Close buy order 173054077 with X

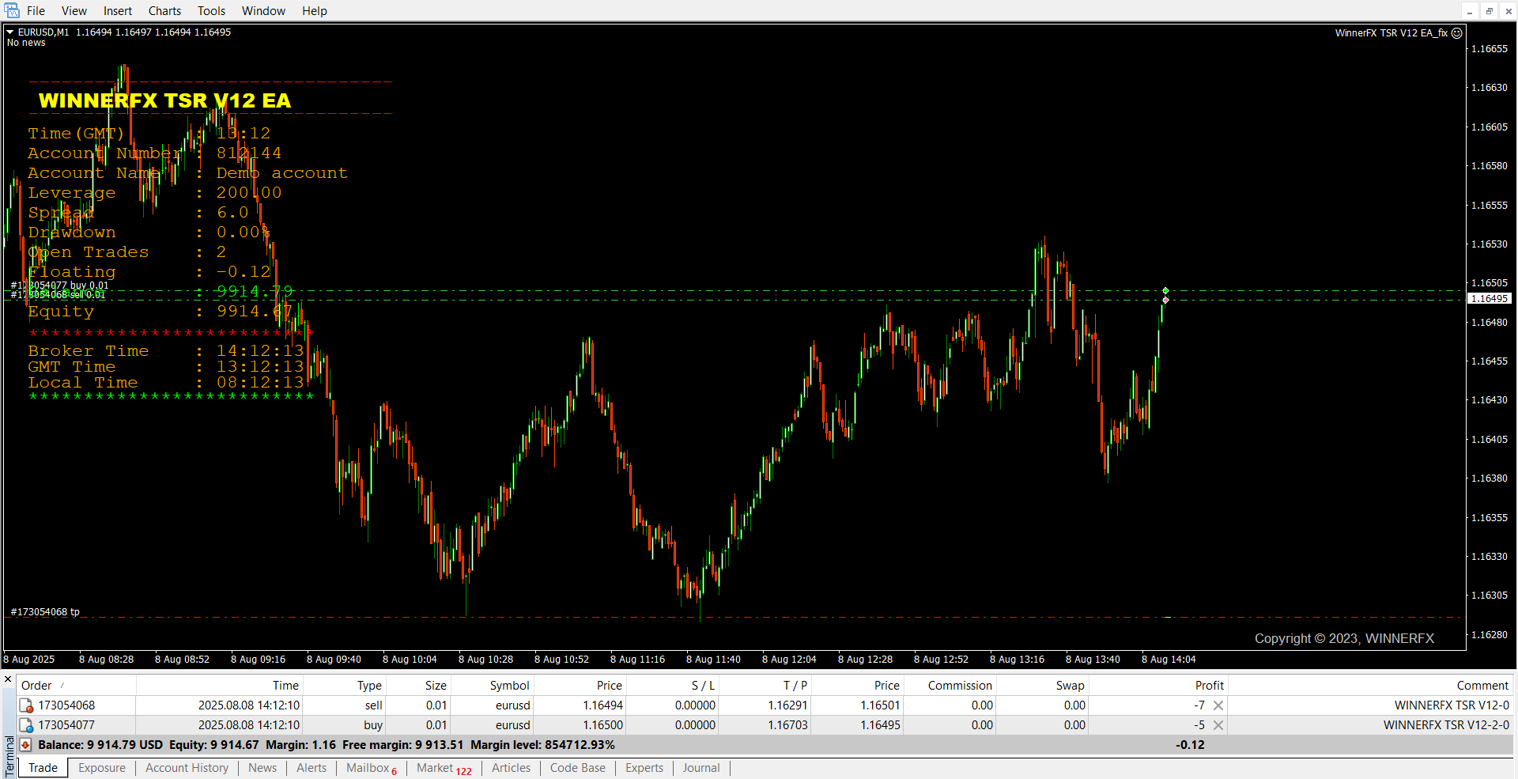pos(1218,725)
